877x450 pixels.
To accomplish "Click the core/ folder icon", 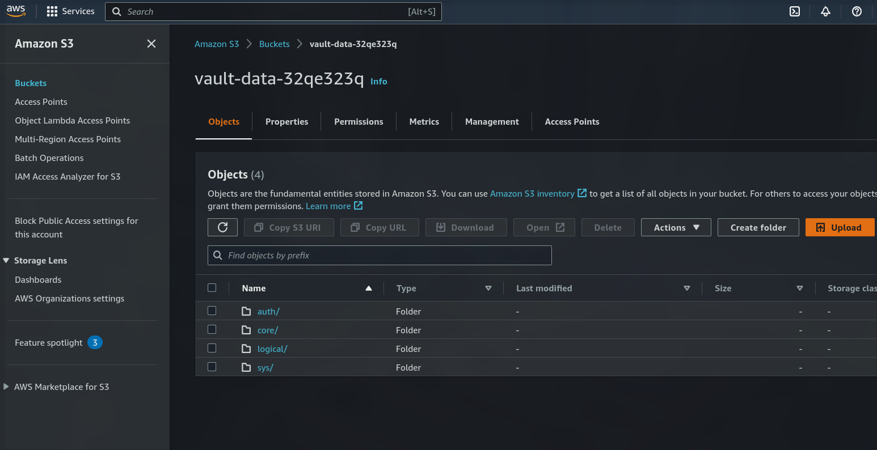I will [246, 330].
